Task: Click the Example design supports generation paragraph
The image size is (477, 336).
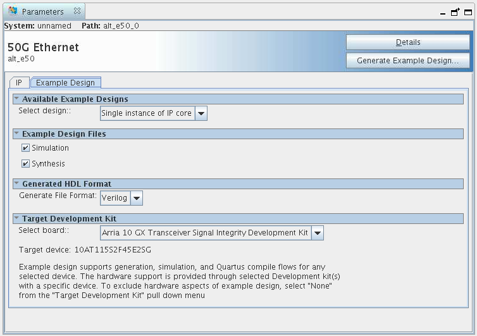Action: click(x=180, y=281)
